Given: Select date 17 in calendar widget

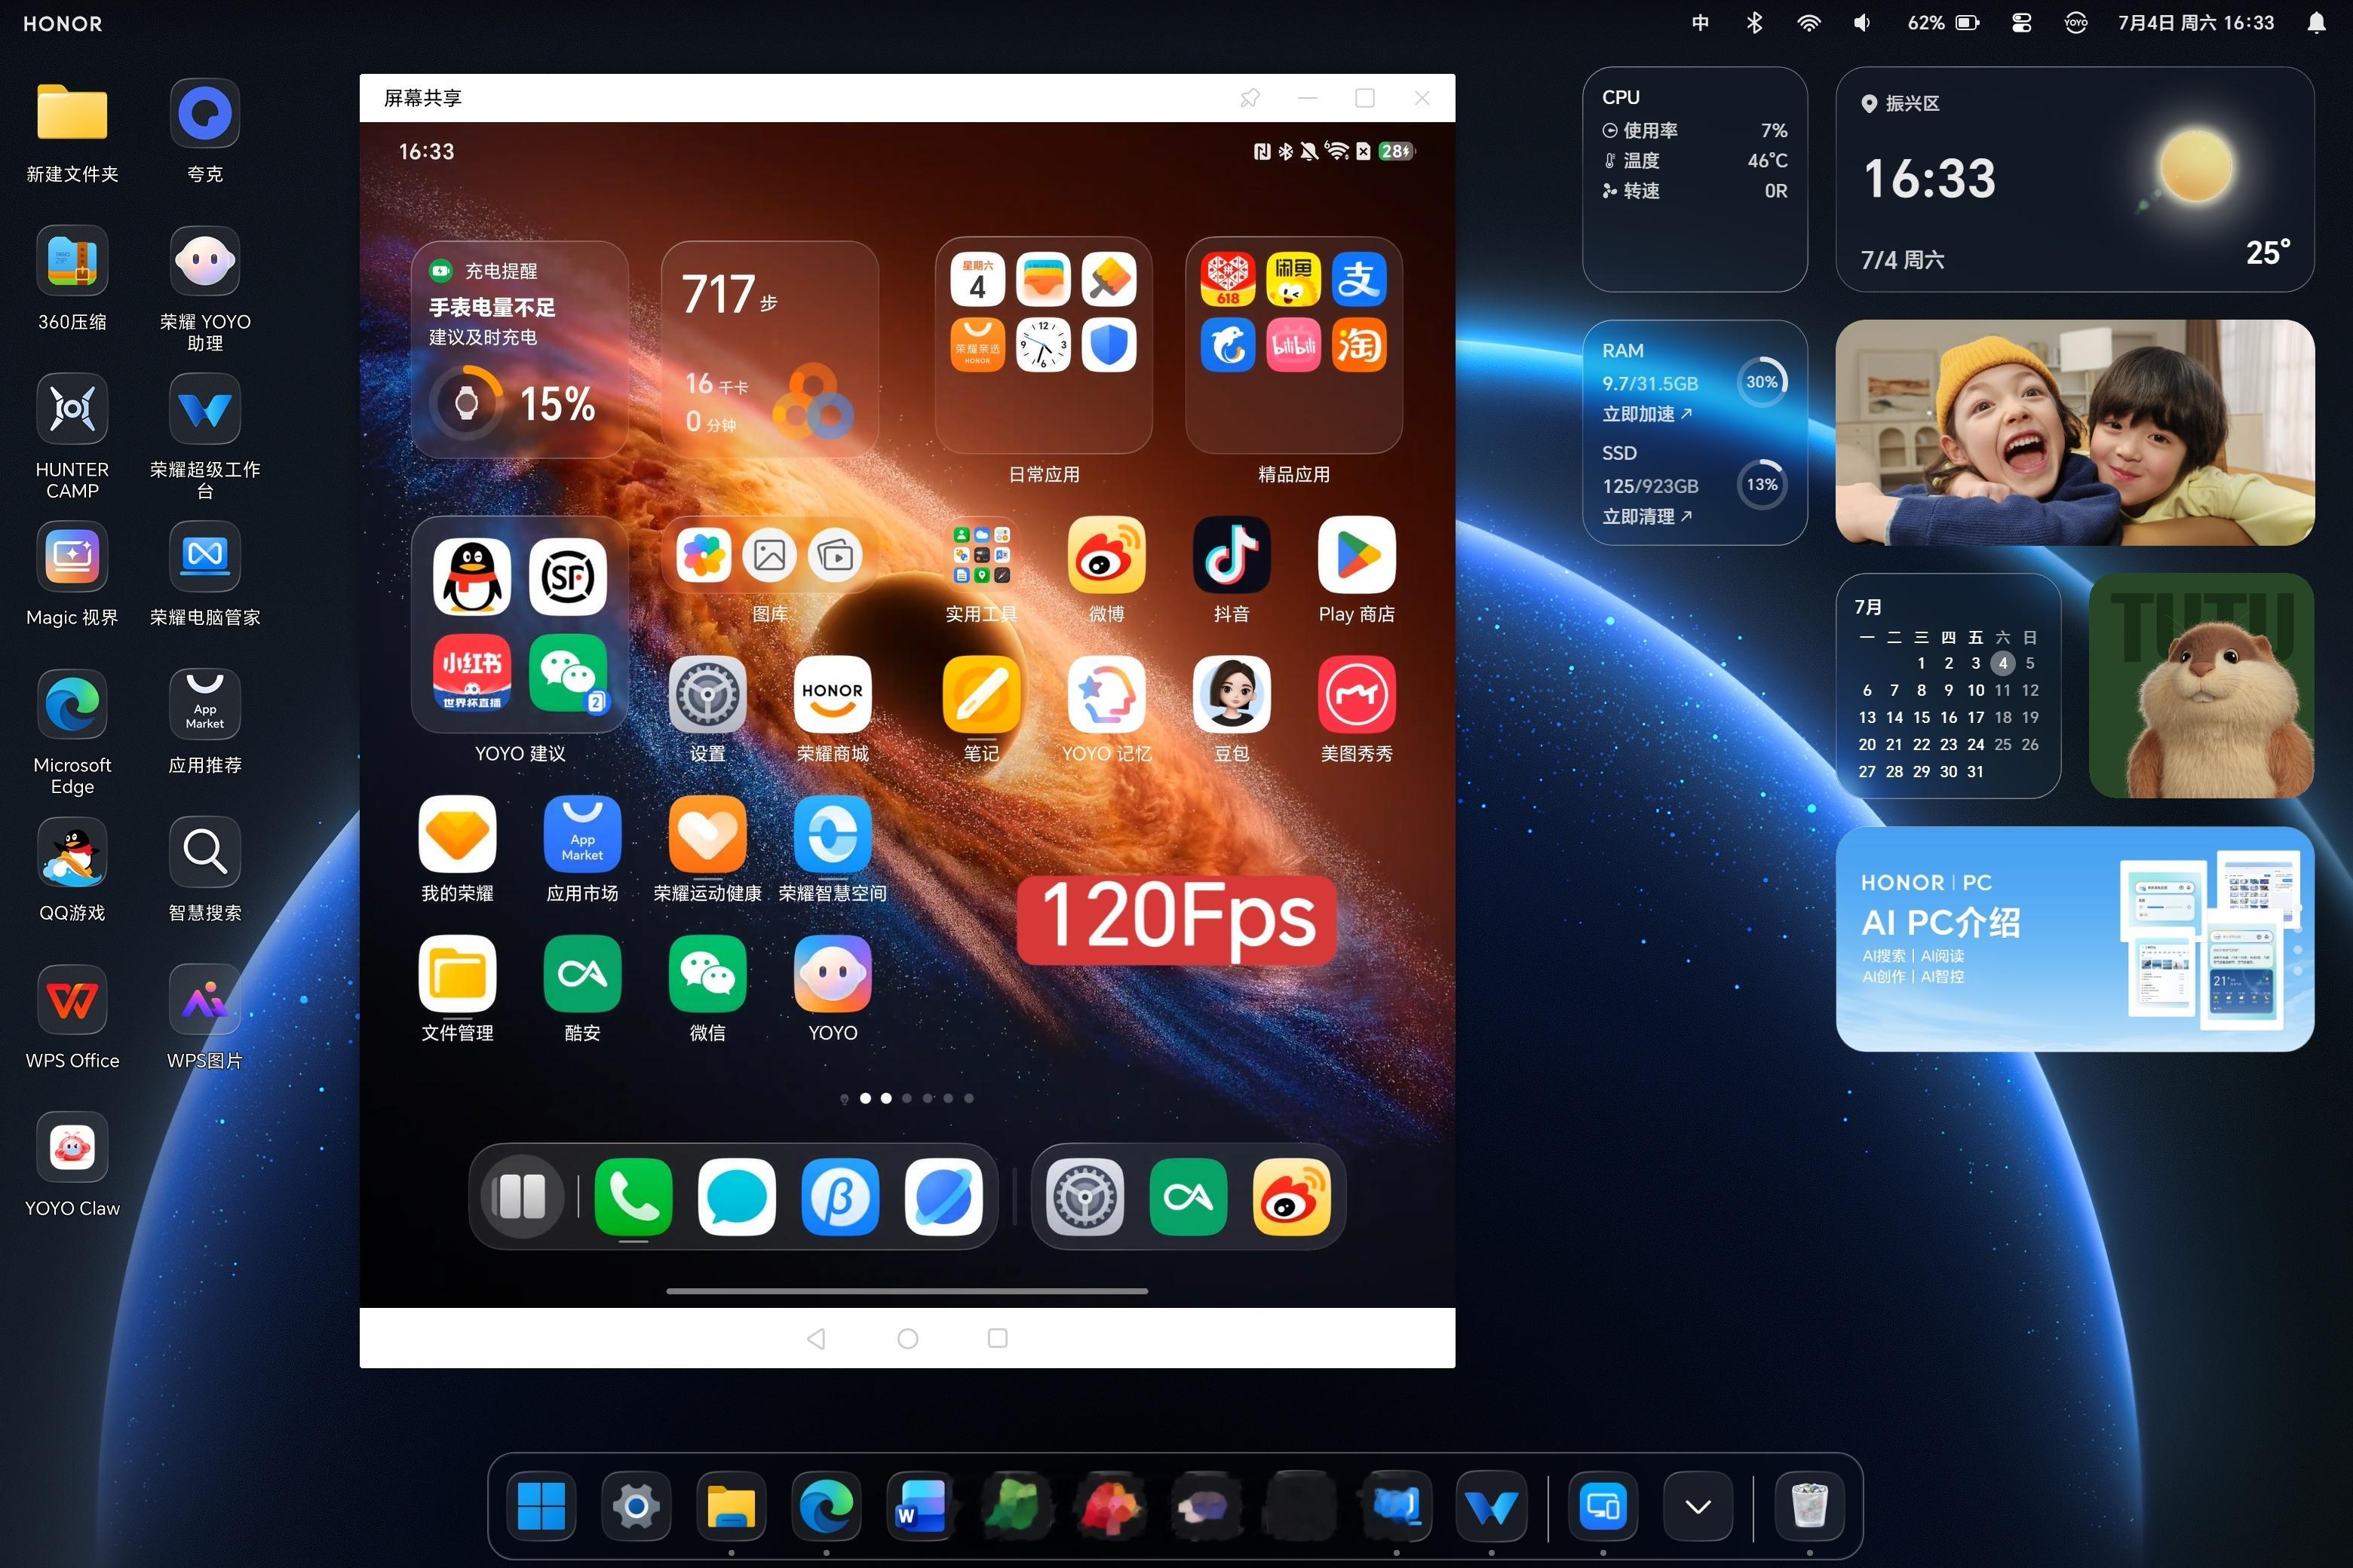Looking at the screenshot, I should coord(1975,717).
